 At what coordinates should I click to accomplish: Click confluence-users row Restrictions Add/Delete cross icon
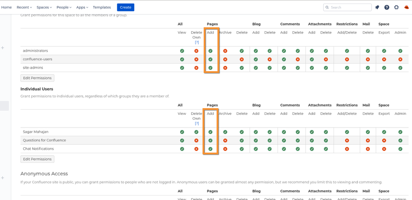click(347, 60)
